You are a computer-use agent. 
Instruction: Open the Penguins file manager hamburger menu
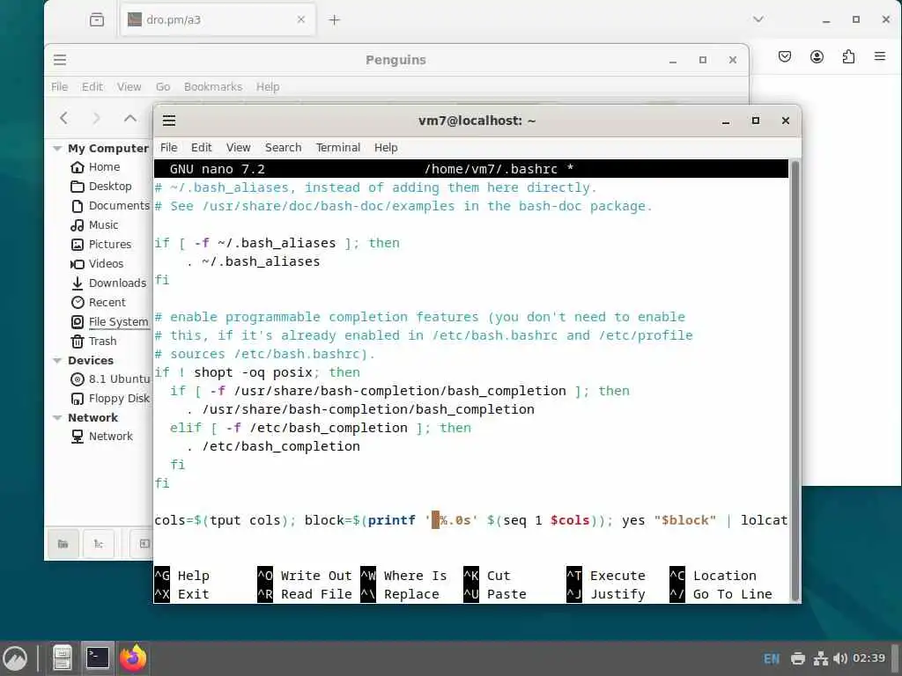(60, 60)
